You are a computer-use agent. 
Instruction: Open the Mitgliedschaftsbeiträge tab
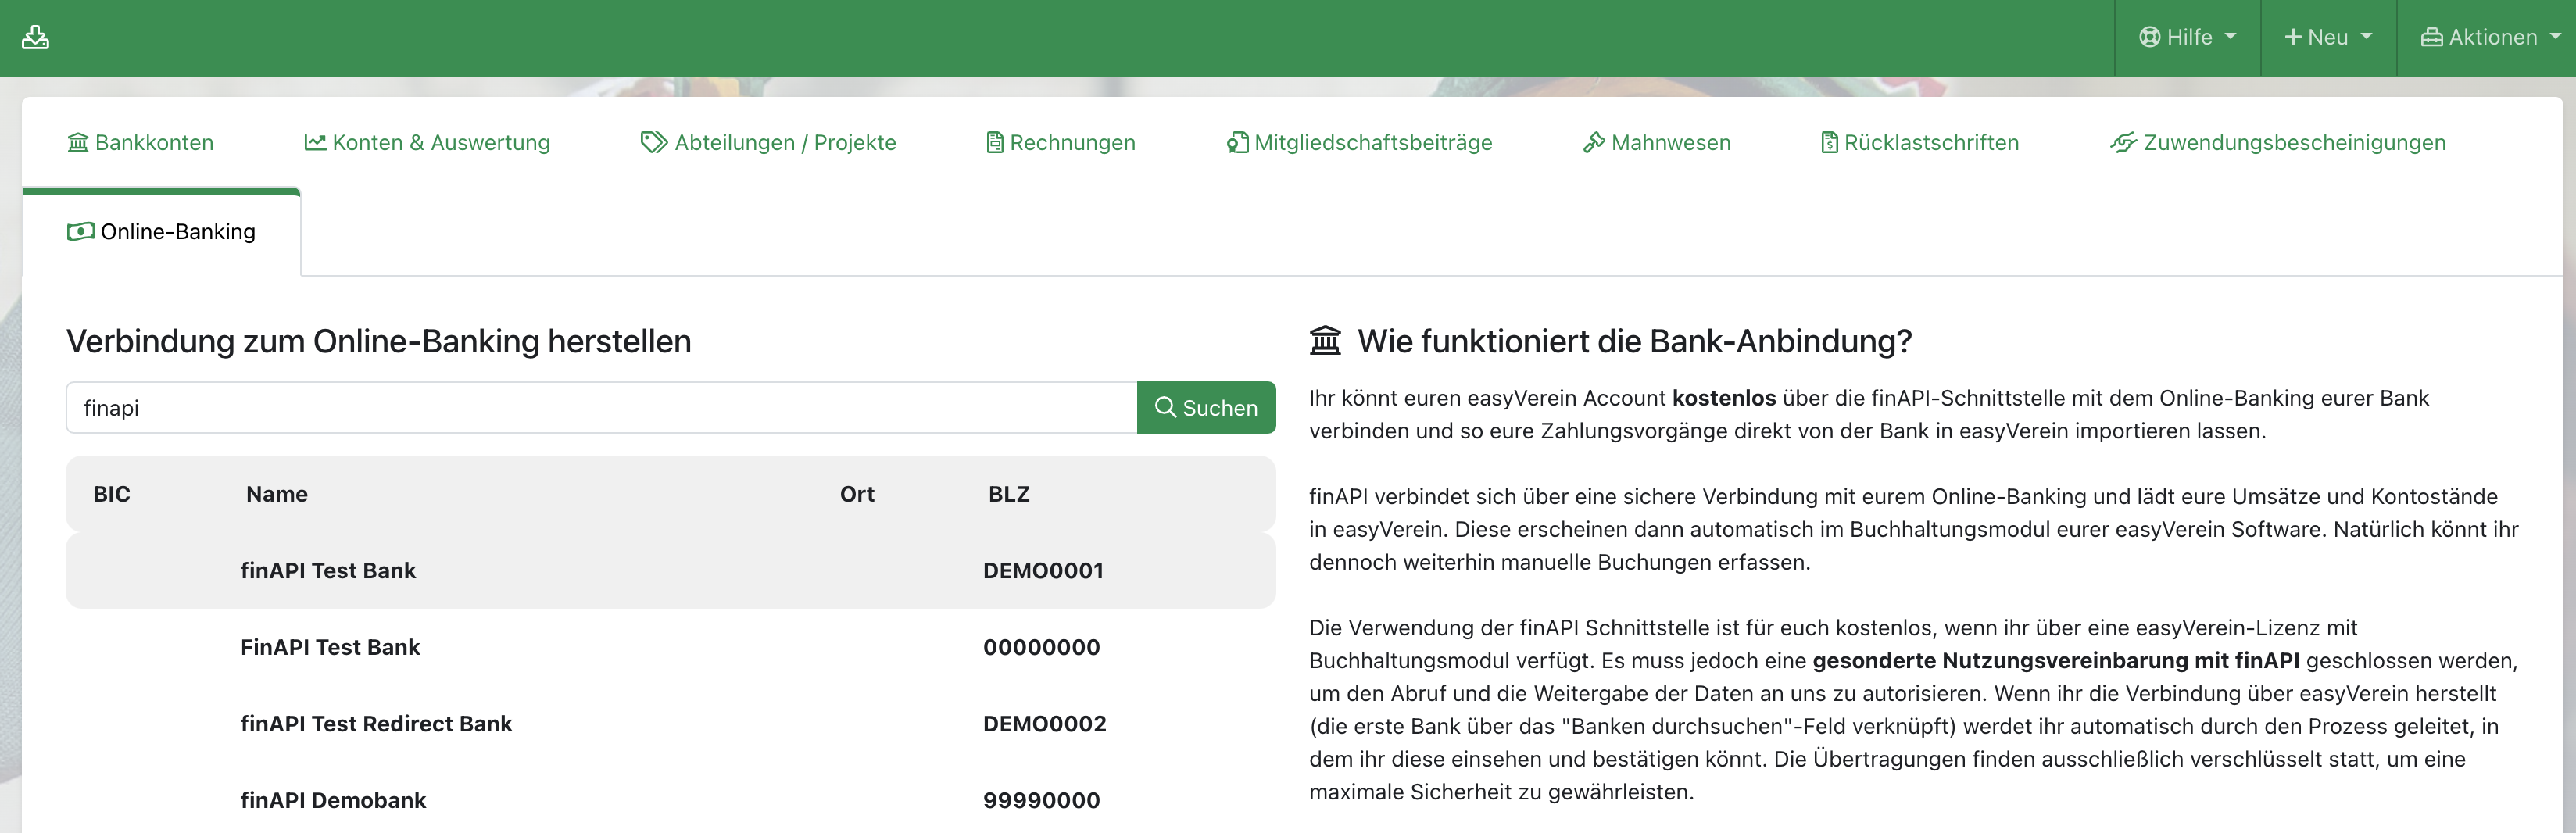[x=1359, y=142]
